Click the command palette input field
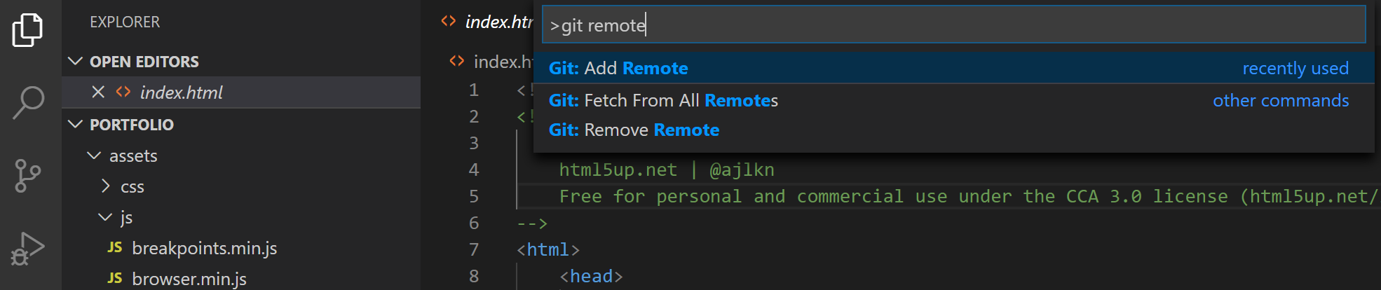Screen dimensions: 1381x290 [953, 25]
